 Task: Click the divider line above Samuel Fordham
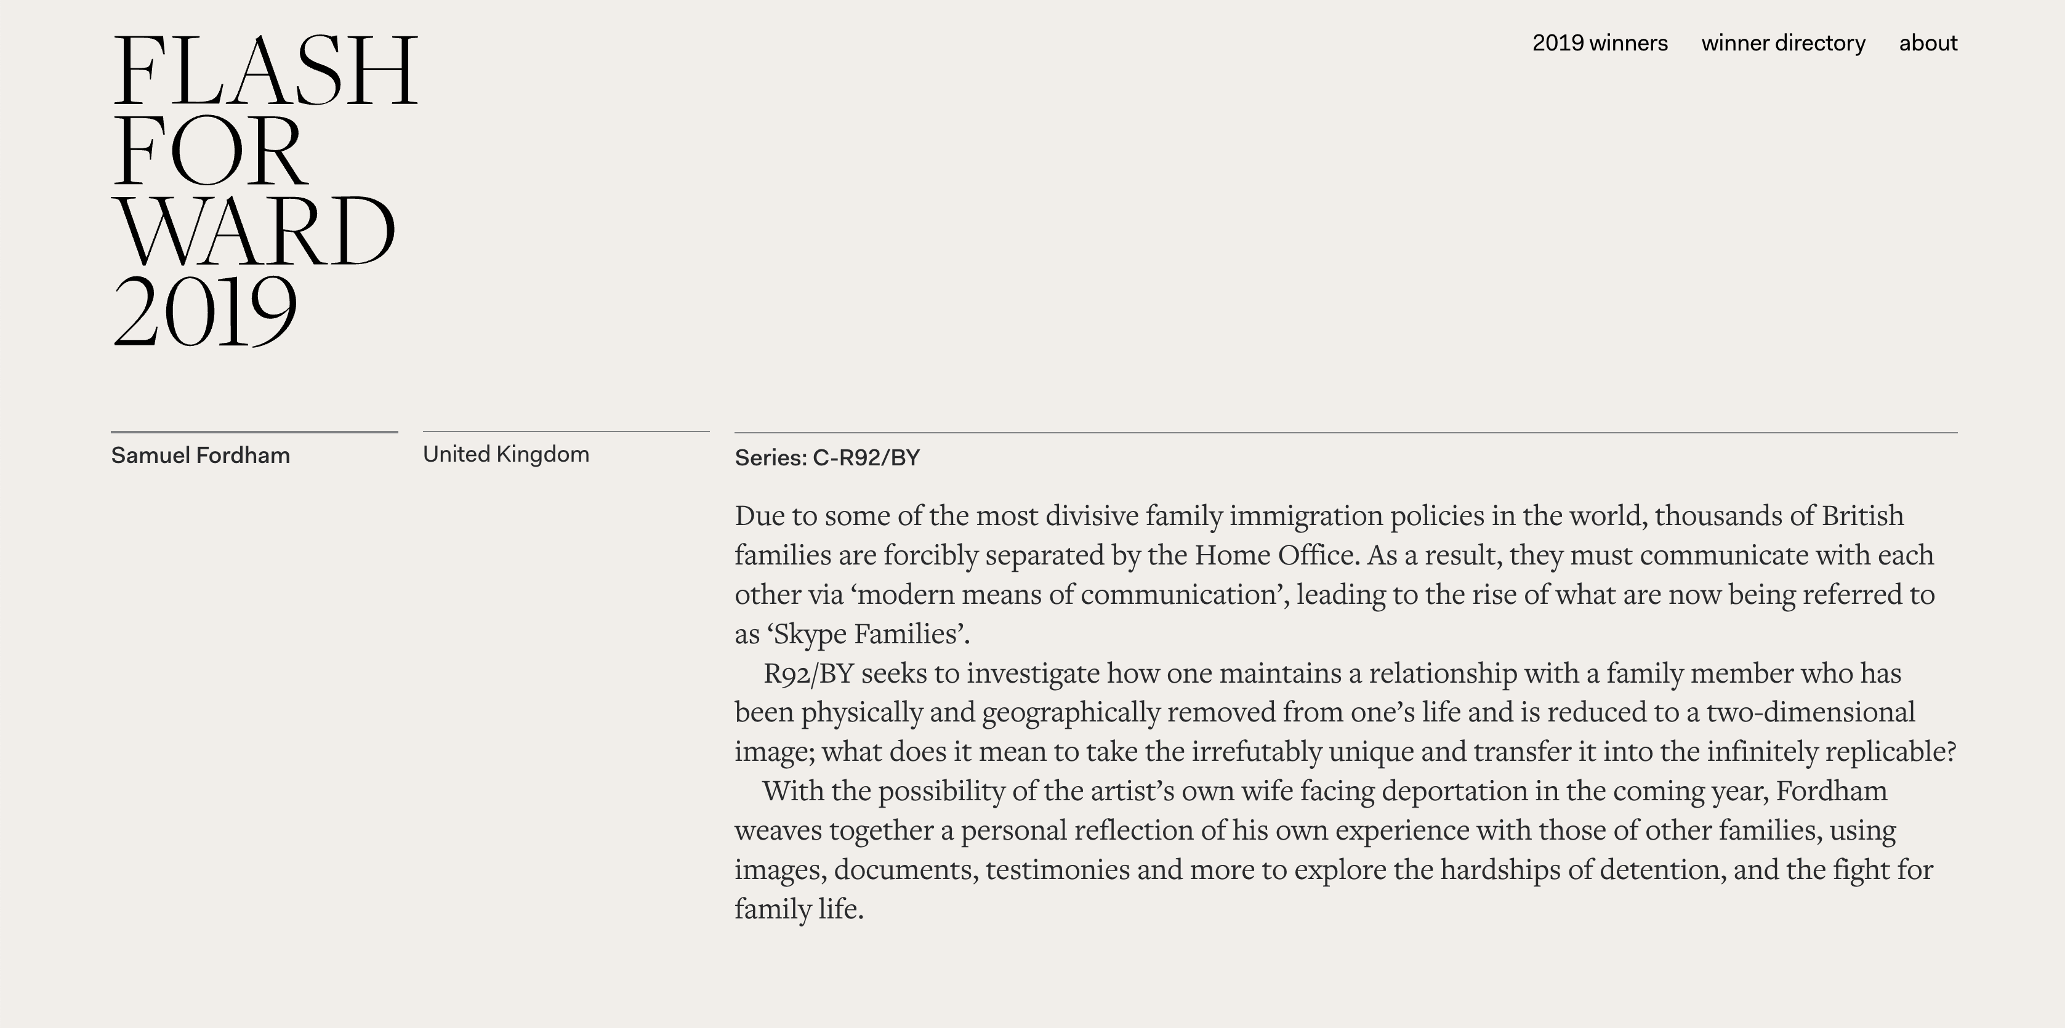tap(254, 432)
